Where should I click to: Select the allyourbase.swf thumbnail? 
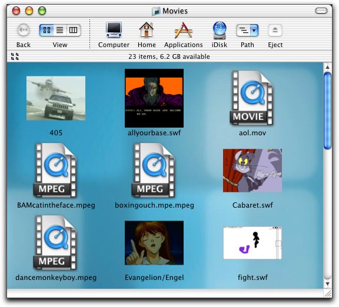tap(154, 98)
